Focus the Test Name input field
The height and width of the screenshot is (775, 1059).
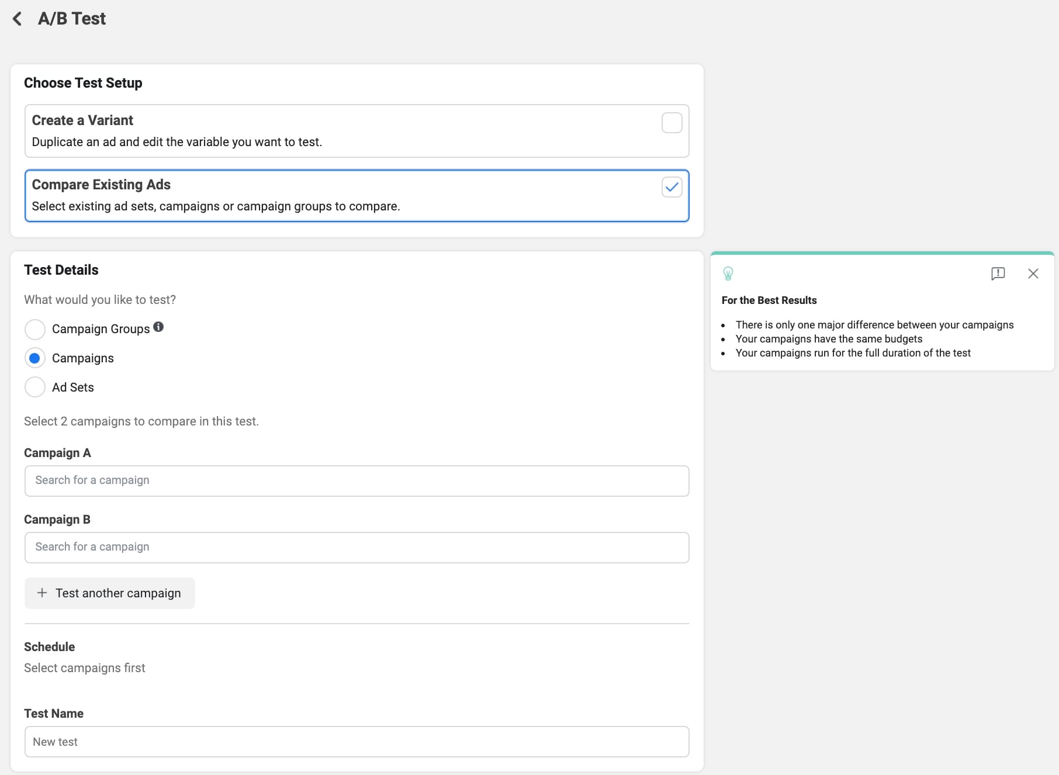(357, 742)
